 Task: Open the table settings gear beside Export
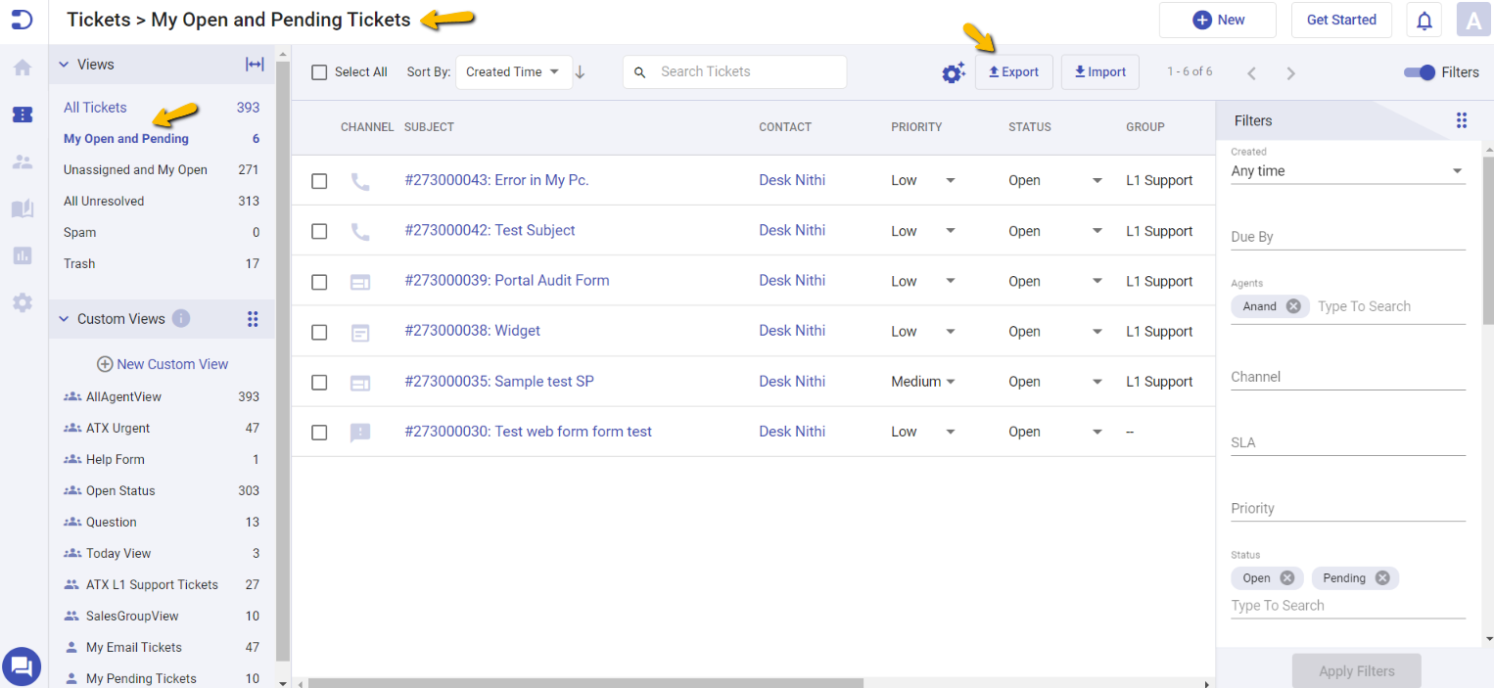click(954, 71)
